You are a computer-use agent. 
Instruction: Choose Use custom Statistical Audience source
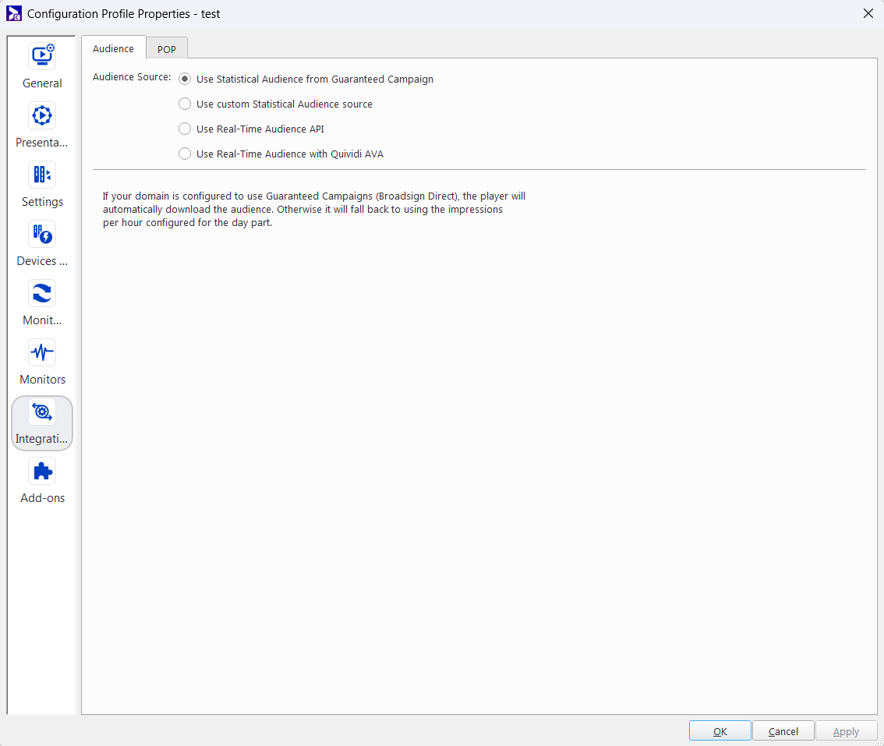[185, 104]
